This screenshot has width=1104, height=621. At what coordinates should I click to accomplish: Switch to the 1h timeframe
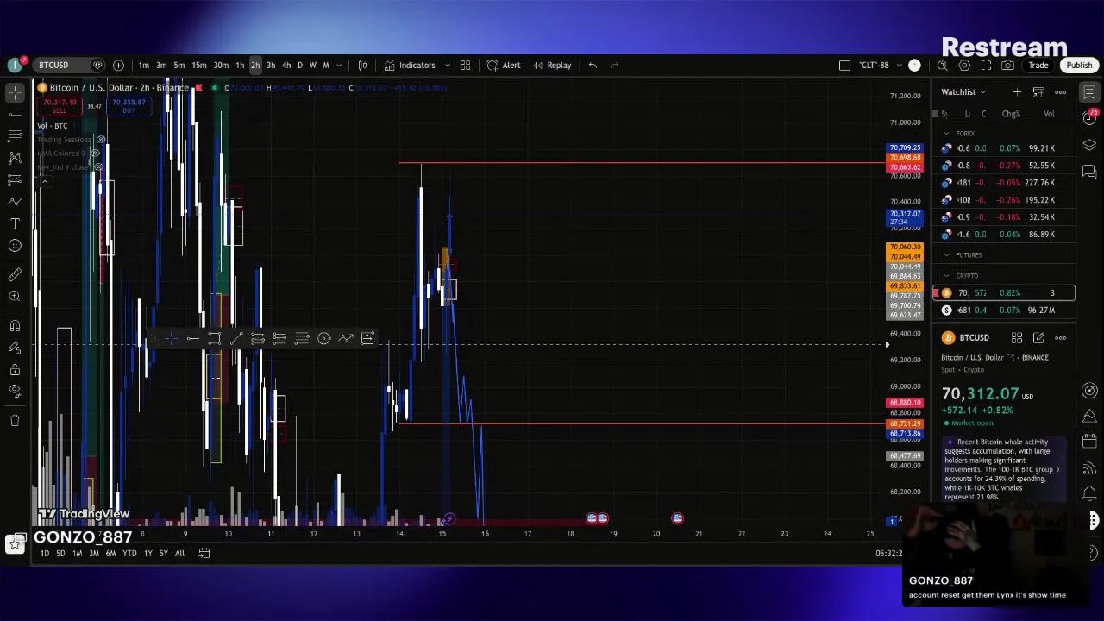[240, 66]
